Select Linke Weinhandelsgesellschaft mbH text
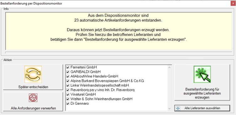Screen dimensions: 236x115 pos(99,85)
